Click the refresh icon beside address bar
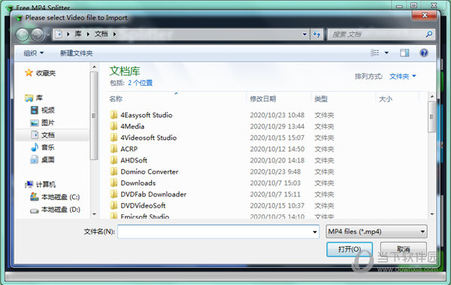 (317, 35)
